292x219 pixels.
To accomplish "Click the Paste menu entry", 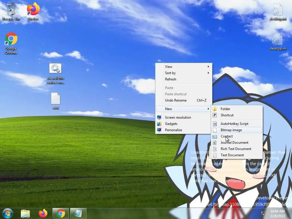I will (184, 88).
